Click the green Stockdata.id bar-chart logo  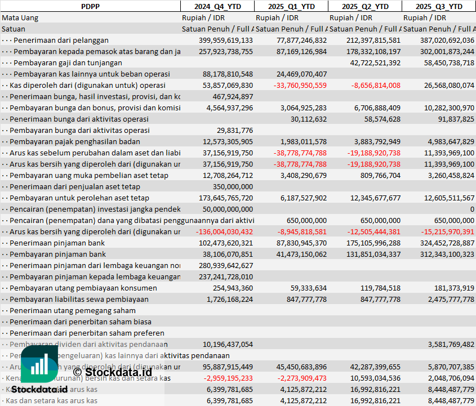point(39,364)
